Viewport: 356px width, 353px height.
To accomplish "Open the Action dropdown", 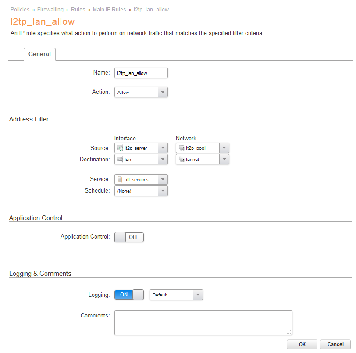I will pos(141,92).
